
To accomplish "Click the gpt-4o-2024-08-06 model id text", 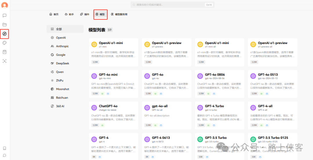I will (x=214, y=78).
